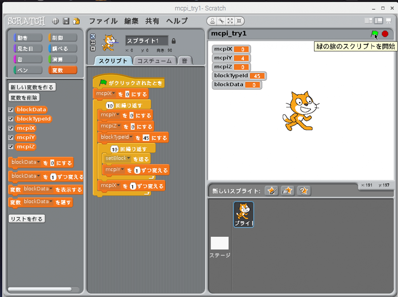This screenshot has height=297, width=398.
Task: Click the share project folder icon
Action: tap(76, 21)
